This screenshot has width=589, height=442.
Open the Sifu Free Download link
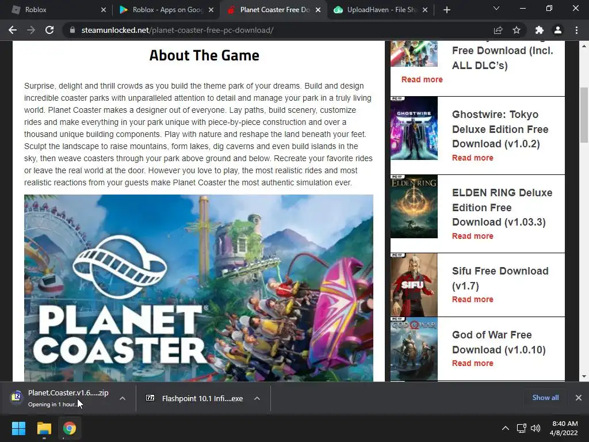[500, 278]
